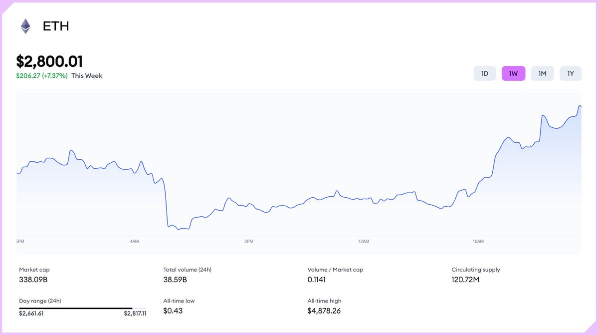Screen dimensions: 598x335
Task: Click the $2,800.01 current price
Action: point(49,61)
